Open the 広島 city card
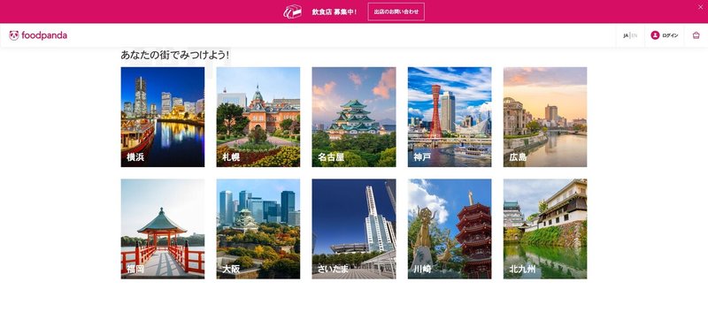Image resolution: width=708 pixels, height=335 pixels. click(545, 118)
